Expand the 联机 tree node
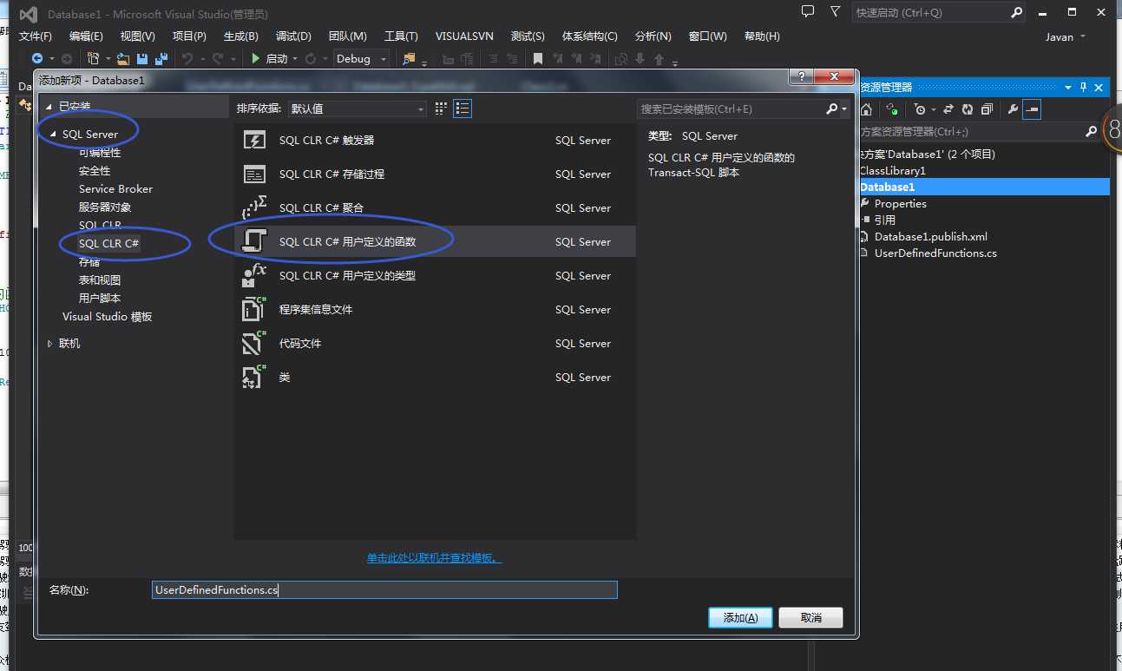Viewport: 1122px width, 671px height. click(x=49, y=344)
